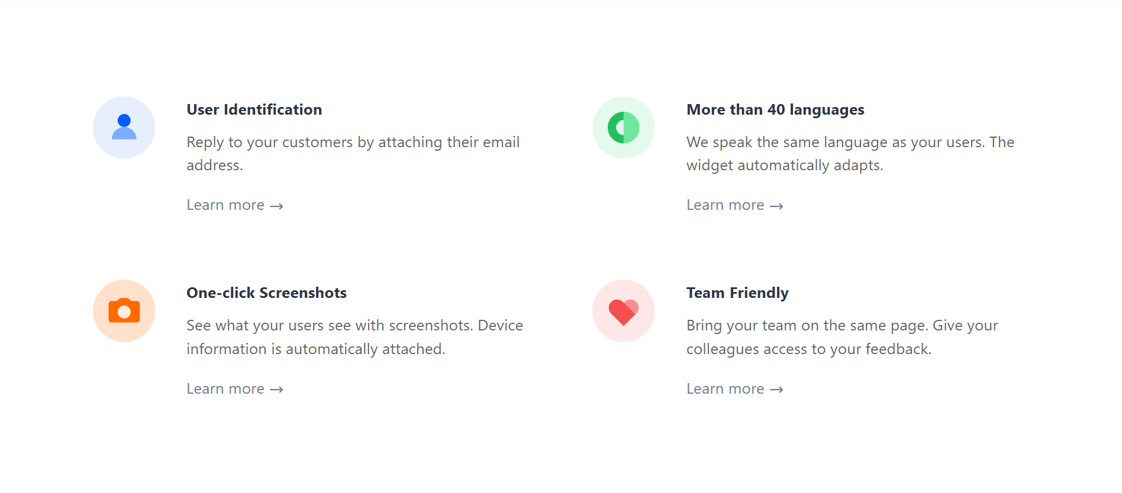
Task: Click the arrow after More than 40 languages Learn more
Action: [777, 206]
